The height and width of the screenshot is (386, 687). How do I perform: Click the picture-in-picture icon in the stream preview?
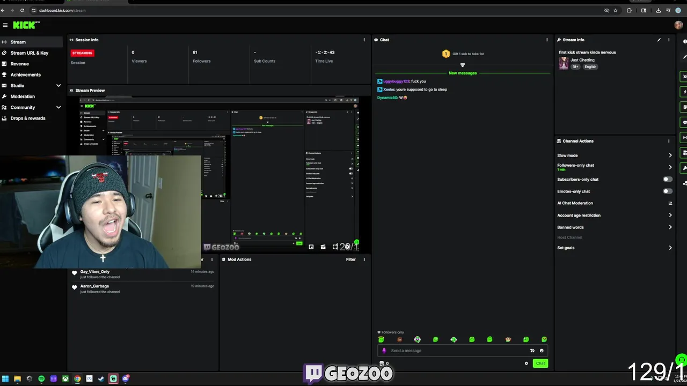311,247
